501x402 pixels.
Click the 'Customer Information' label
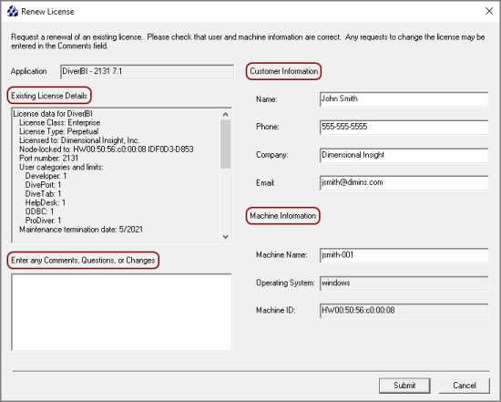[x=283, y=71]
